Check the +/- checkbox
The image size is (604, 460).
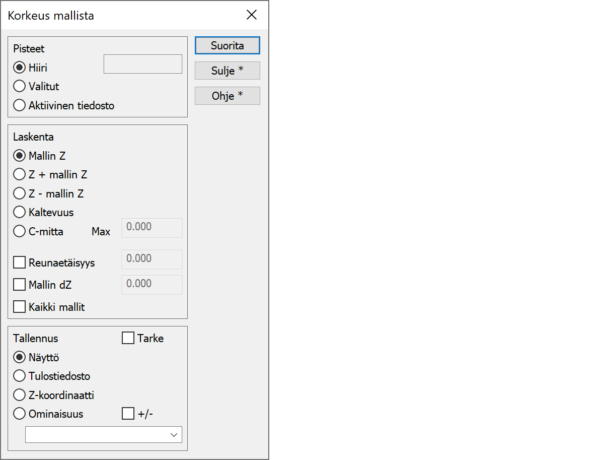pos(128,414)
